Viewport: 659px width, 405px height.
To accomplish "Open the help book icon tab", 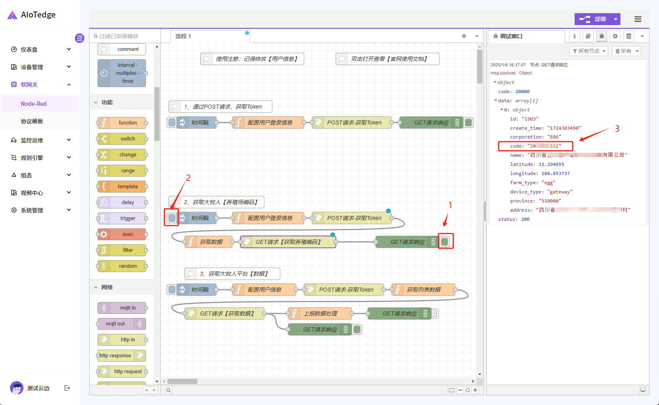I will 588,36.
